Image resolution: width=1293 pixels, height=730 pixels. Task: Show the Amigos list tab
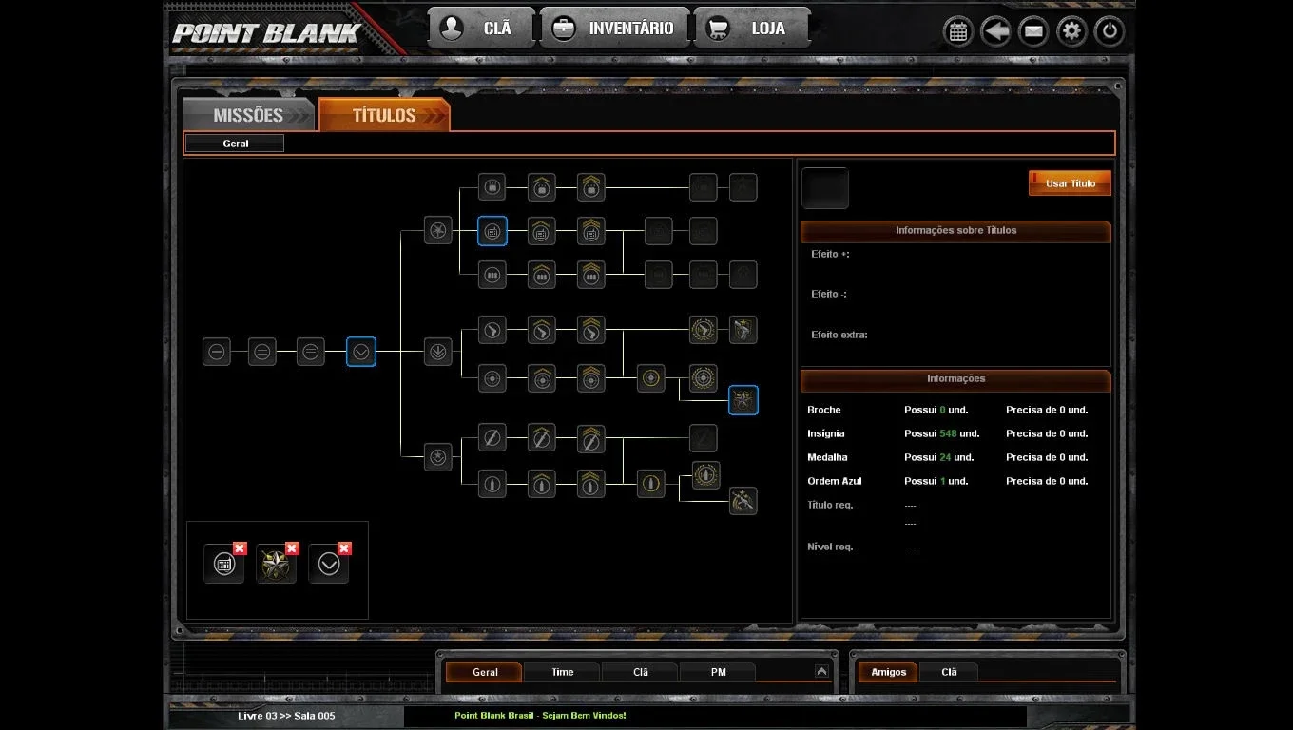[889, 672]
